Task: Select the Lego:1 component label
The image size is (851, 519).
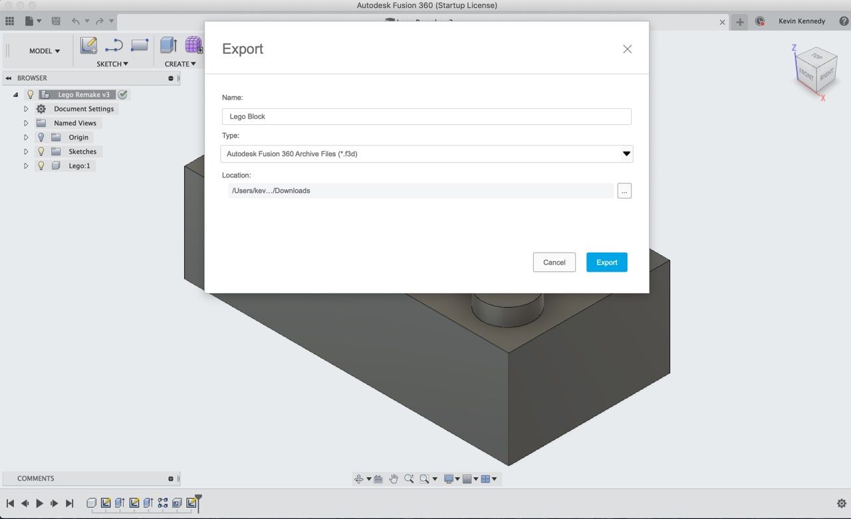Action: pyautogui.click(x=79, y=165)
